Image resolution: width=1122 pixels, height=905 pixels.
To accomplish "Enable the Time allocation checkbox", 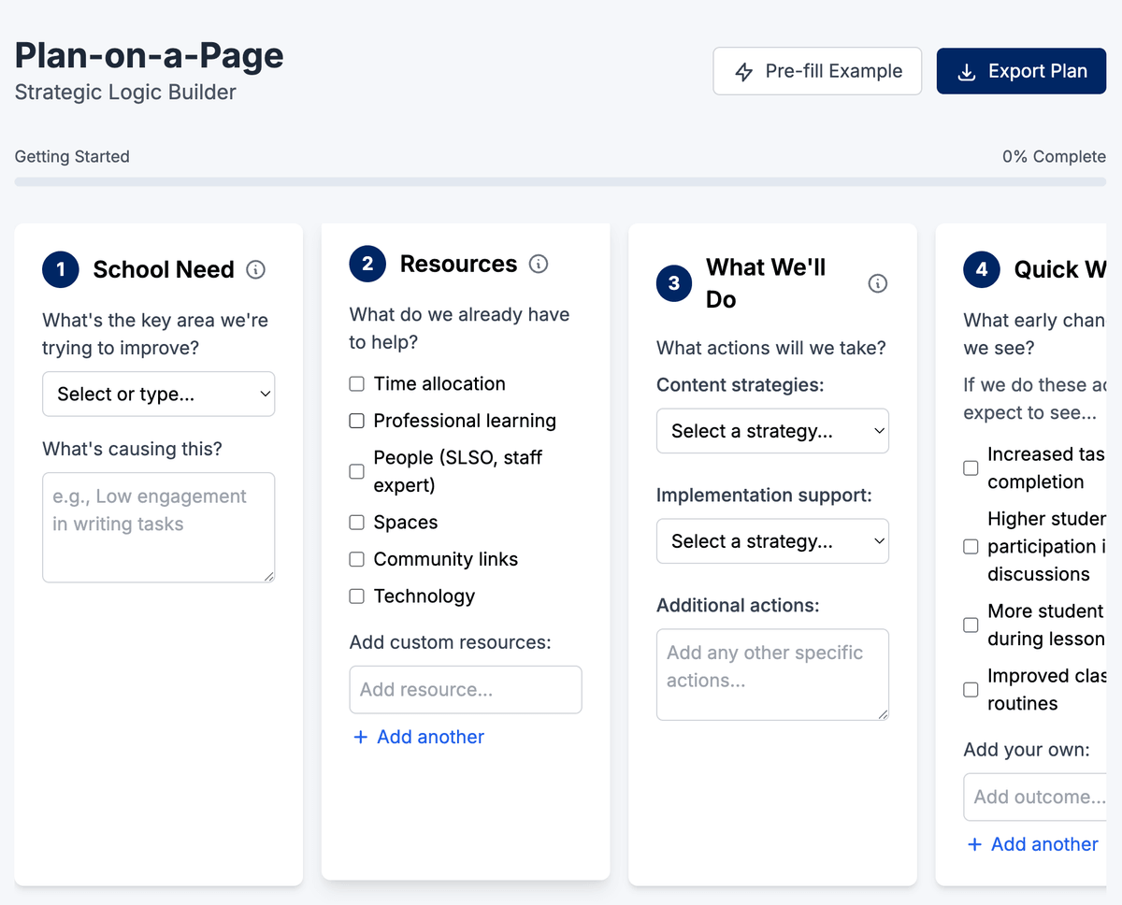I will (356, 384).
